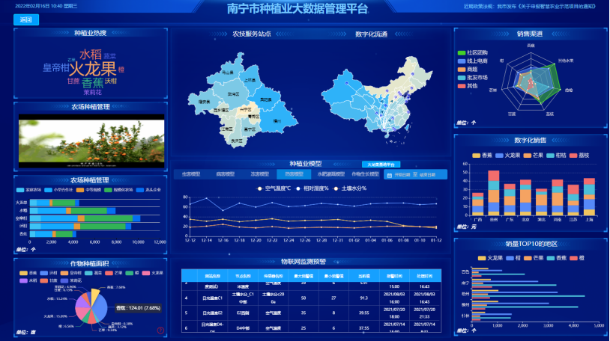This screenshot has width=610, height=341.
Task: Click 火龙果 legend icon in 销量TOP10 chart
Action: 480,258
